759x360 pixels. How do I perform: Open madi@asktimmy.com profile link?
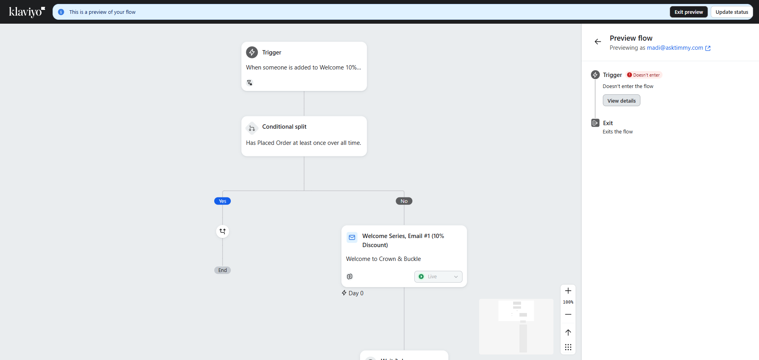(675, 48)
